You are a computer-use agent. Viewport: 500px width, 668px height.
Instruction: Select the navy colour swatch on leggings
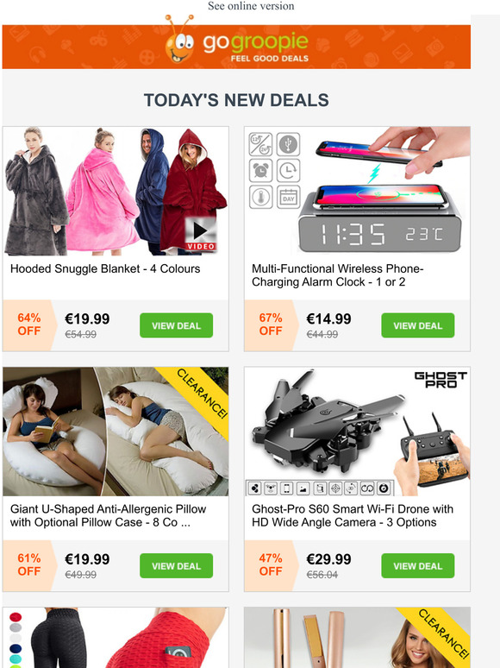(x=16, y=648)
